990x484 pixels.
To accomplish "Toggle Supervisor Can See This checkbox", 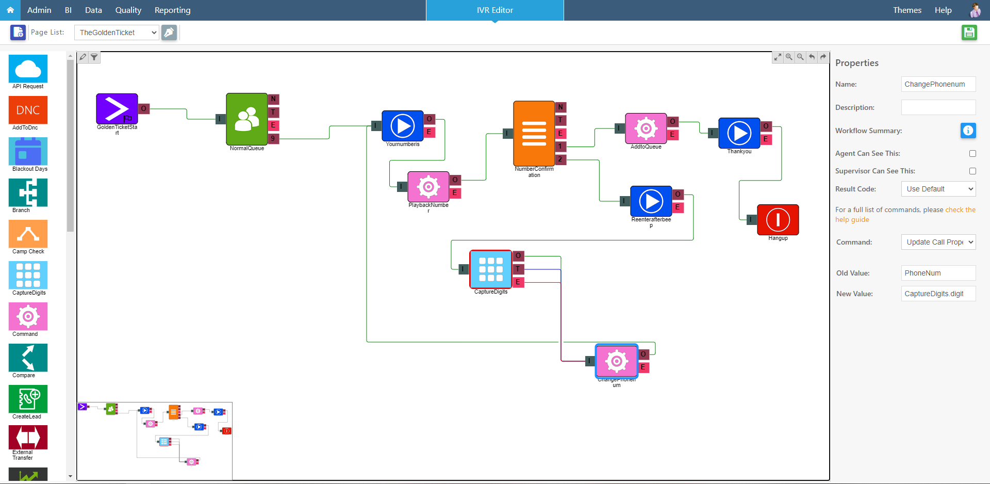I will tap(972, 171).
